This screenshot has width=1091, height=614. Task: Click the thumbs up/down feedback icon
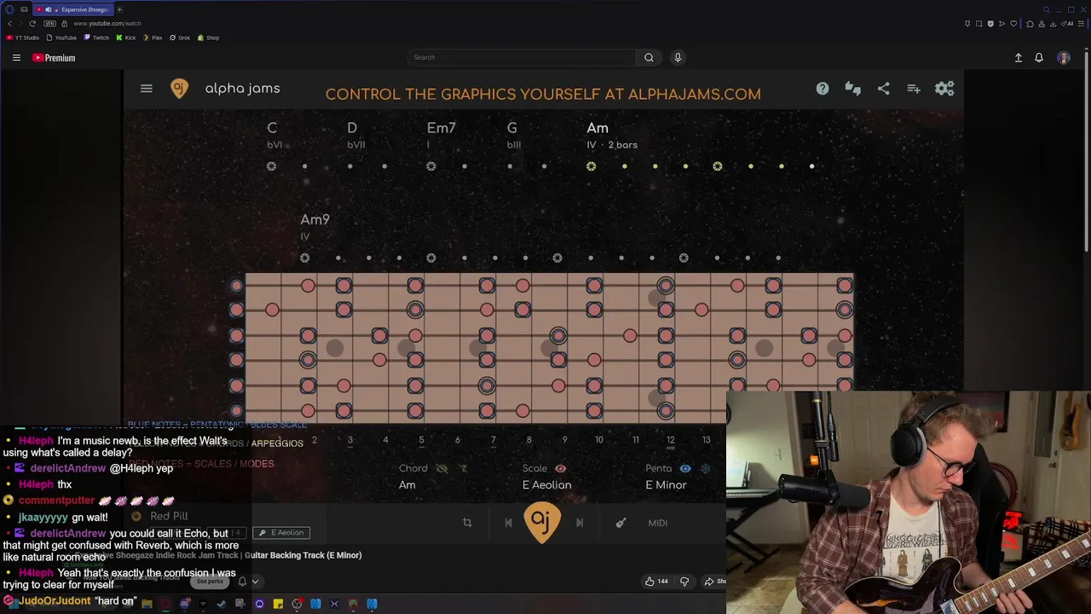[x=853, y=89]
